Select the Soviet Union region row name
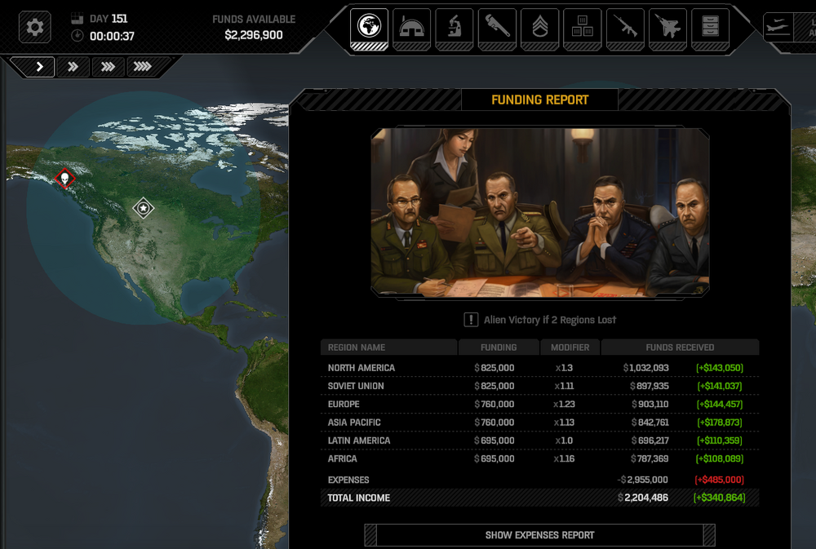The height and width of the screenshot is (549, 816). point(356,386)
